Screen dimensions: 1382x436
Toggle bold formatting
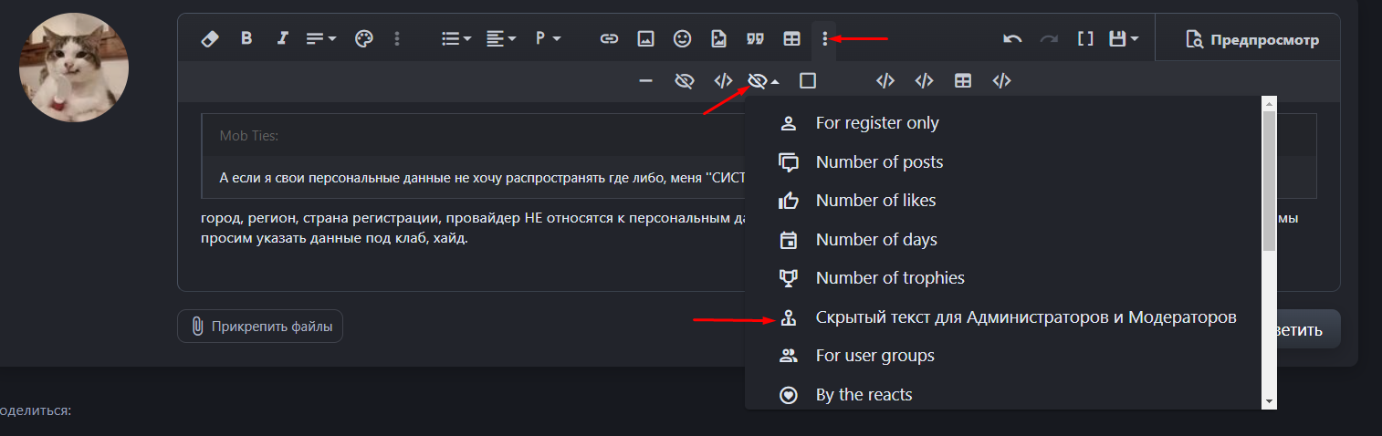pos(246,38)
